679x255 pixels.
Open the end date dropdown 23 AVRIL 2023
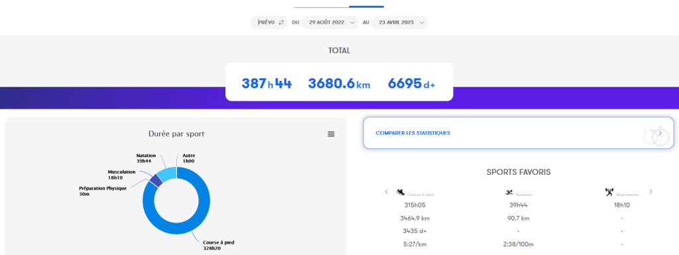(x=400, y=23)
